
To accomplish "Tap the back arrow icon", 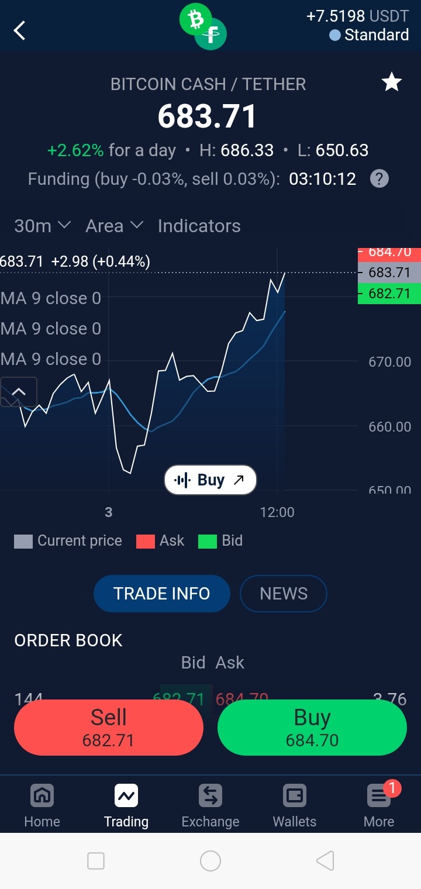I will pos(20,30).
